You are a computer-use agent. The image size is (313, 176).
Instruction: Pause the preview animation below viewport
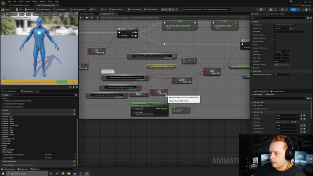73,87
